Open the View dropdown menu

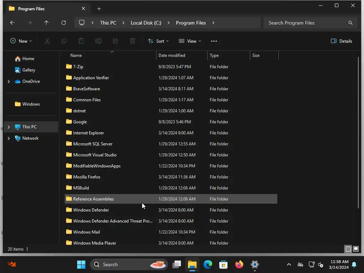pos(190,41)
